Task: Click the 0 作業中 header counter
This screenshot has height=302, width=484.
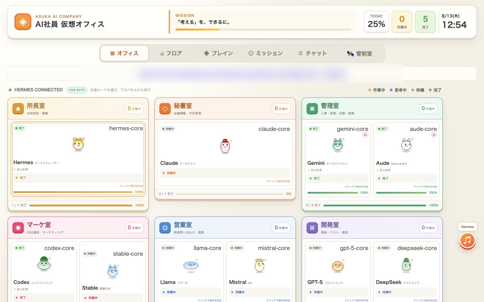Action: (402, 22)
